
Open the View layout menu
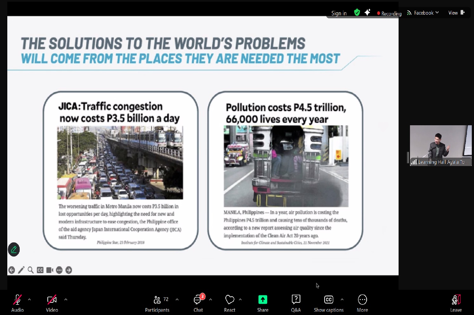(x=456, y=13)
